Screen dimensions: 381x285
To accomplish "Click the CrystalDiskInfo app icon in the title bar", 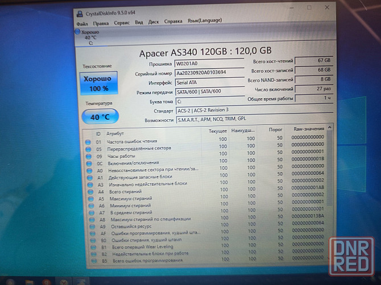I will tap(80, 14).
